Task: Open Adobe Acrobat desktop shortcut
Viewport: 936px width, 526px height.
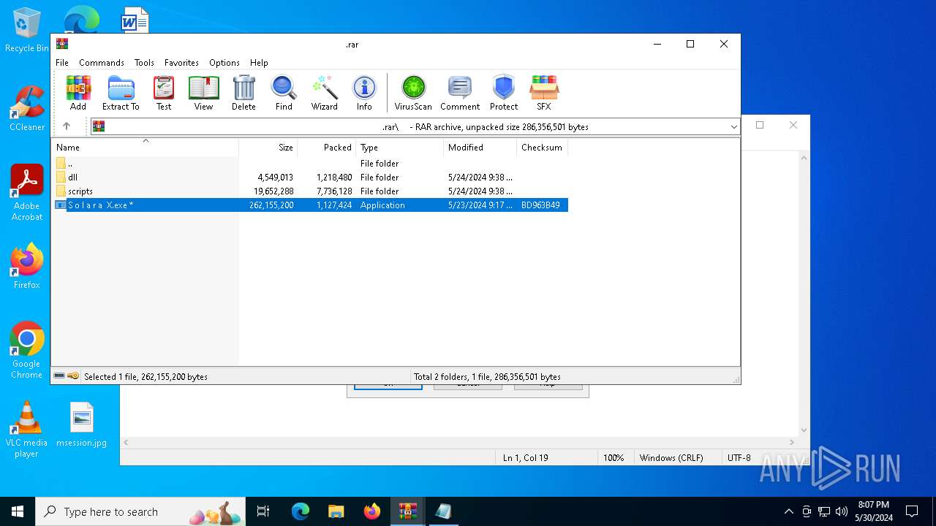Action: click(27, 192)
